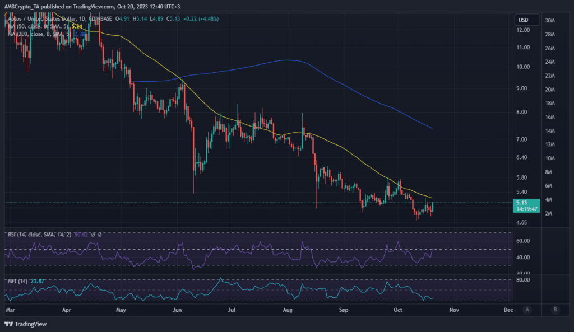Toggle auto scale with the A button

point(527,309)
